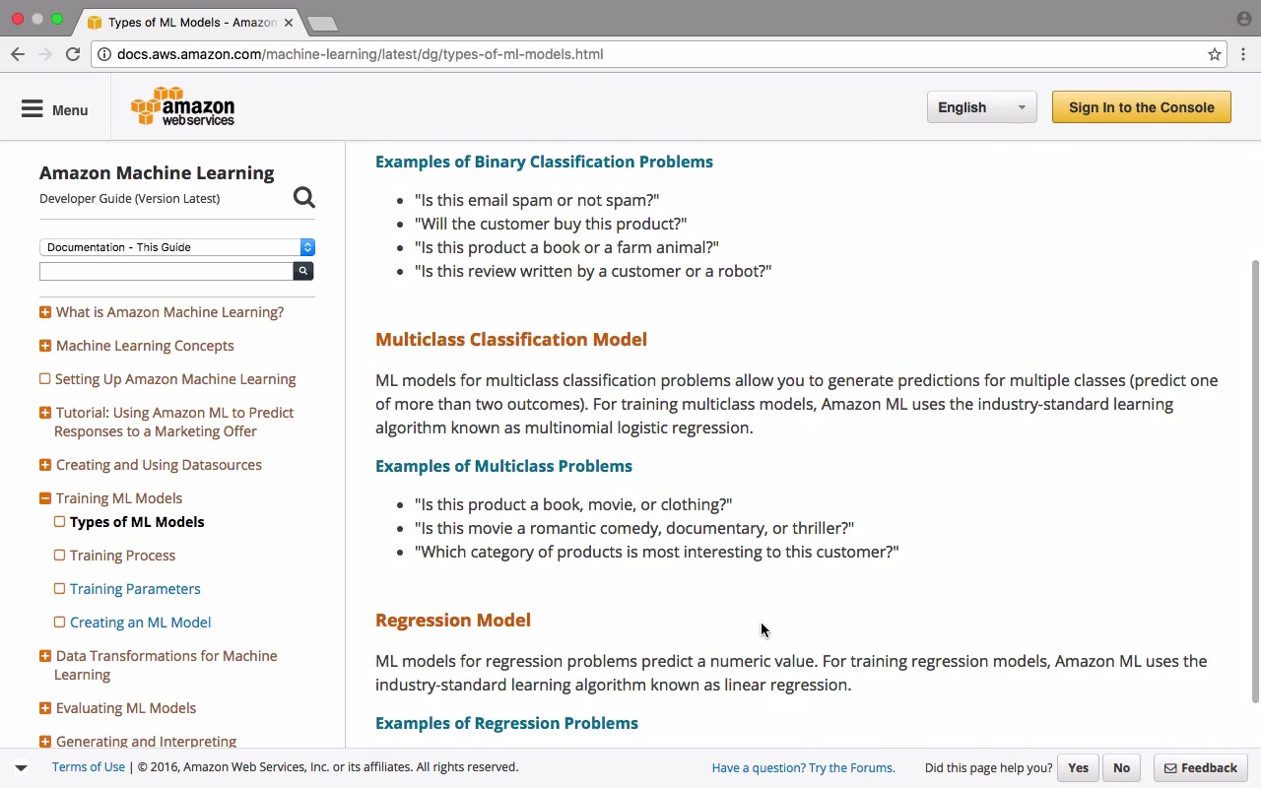Viewport: 1261px width, 788px height.
Task: Open a new browser tab
Action: click(x=322, y=23)
